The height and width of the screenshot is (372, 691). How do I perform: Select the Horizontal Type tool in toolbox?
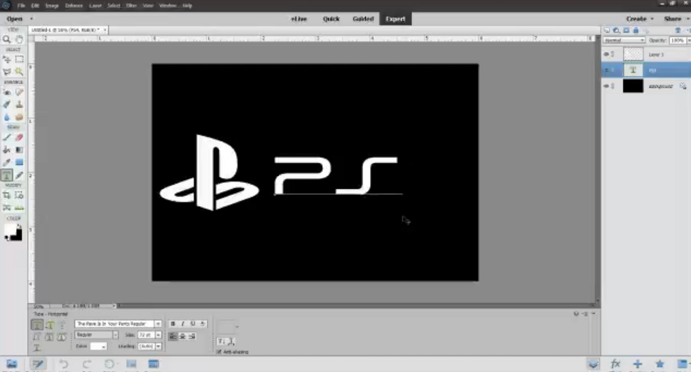(x=7, y=175)
